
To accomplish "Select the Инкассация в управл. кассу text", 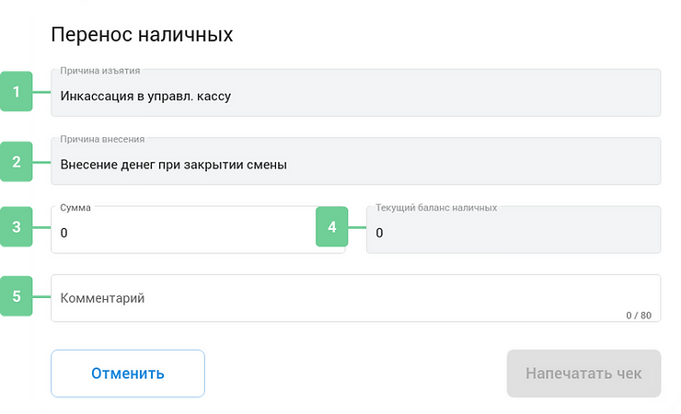I will pyautogui.click(x=145, y=96).
